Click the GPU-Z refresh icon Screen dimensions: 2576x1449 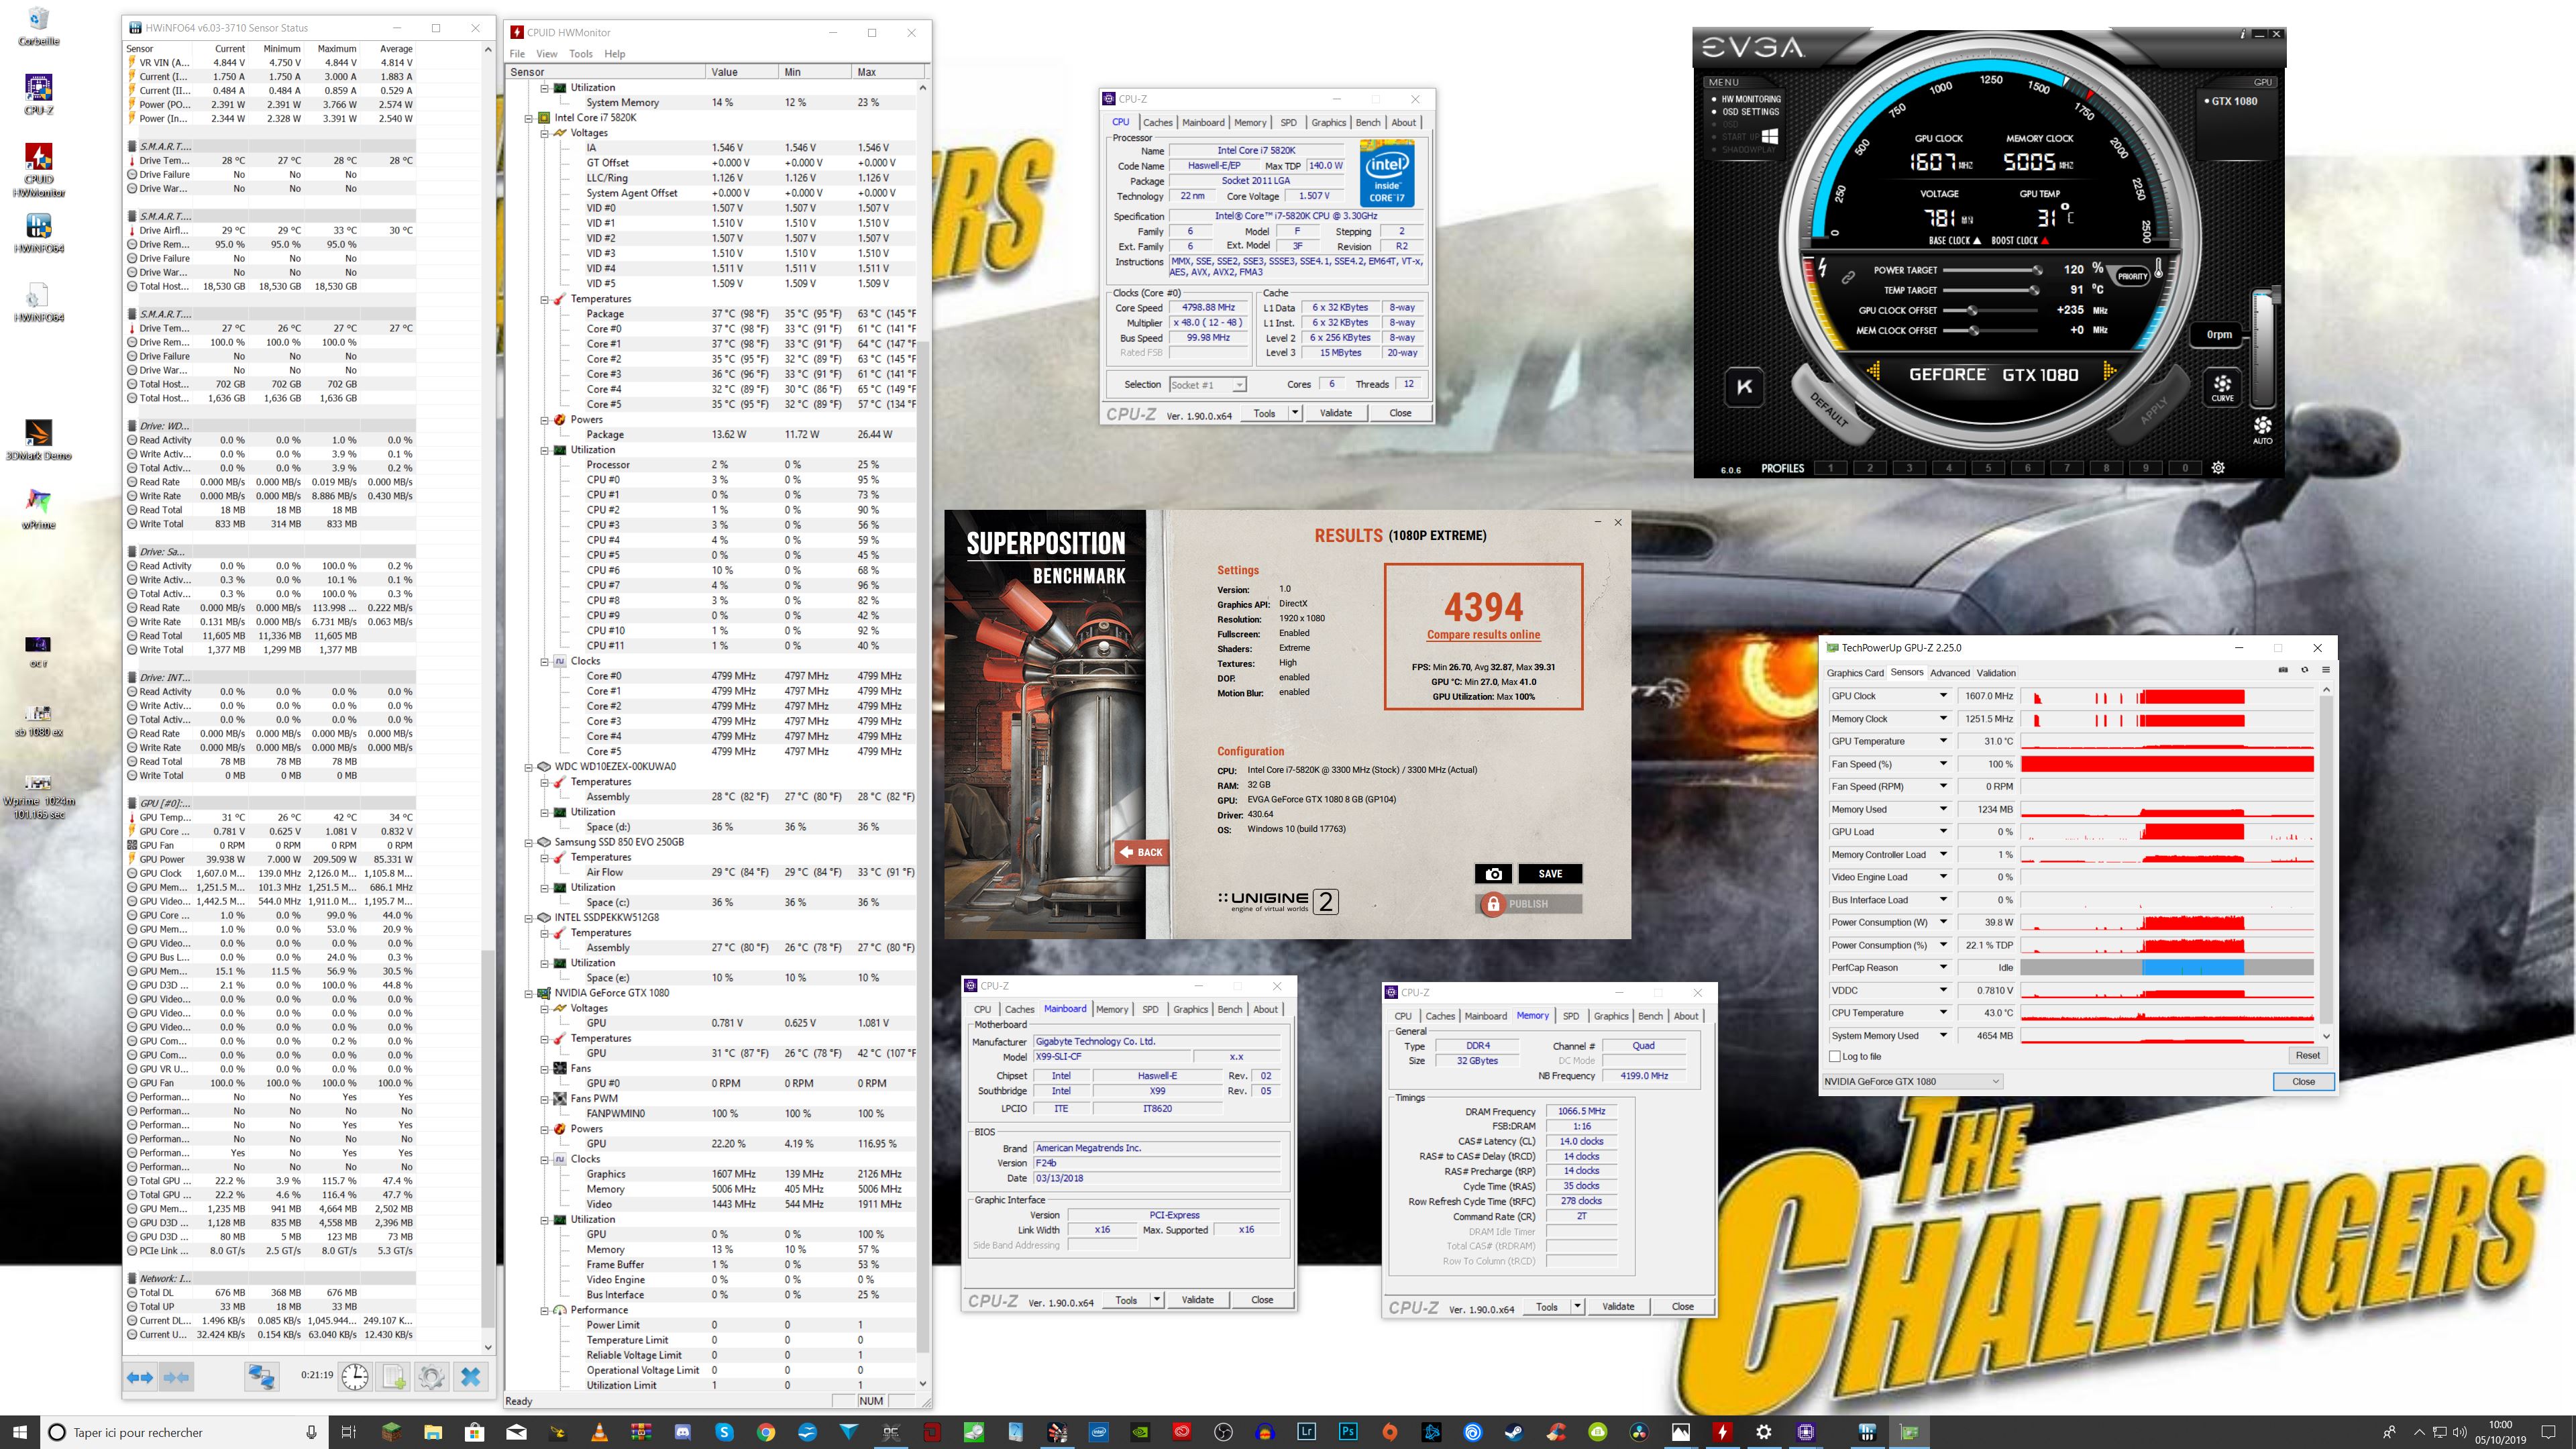point(2305,670)
